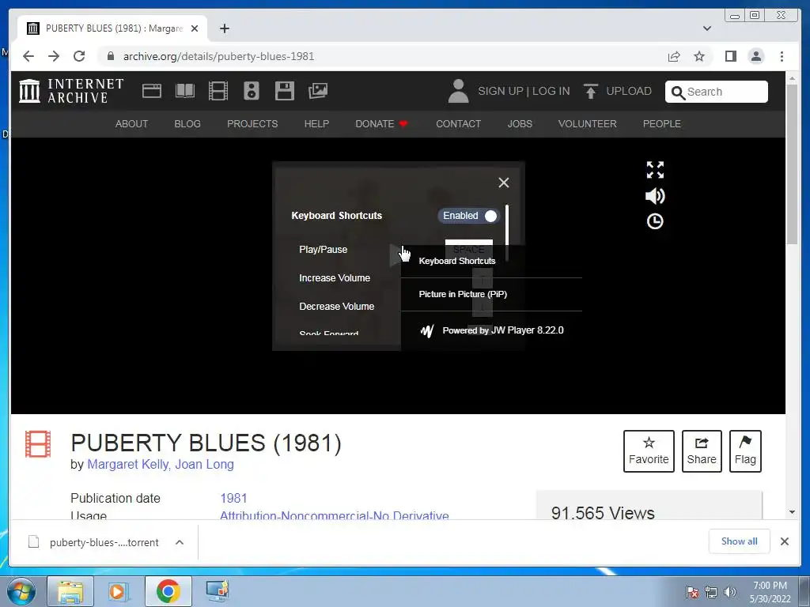810x607 pixels.
Task: Click the user avatar icon
Action: (x=458, y=91)
